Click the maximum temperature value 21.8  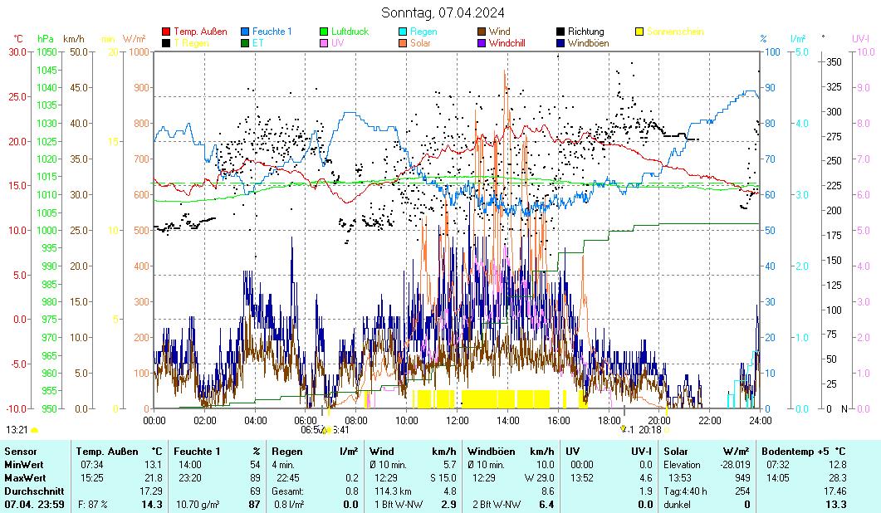[x=152, y=478]
